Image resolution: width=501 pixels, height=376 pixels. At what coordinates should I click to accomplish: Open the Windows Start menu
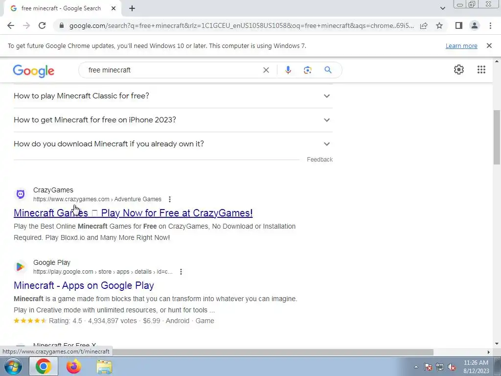13,366
